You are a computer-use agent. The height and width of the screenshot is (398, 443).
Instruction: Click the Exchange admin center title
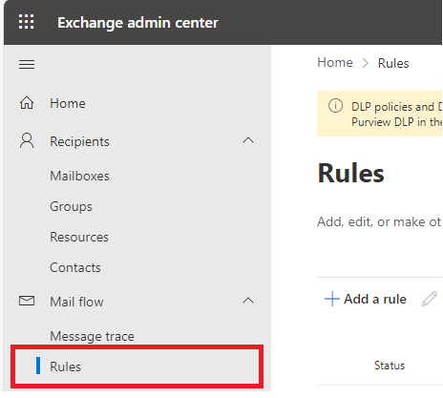pyautogui.click(x=137, y=23)
